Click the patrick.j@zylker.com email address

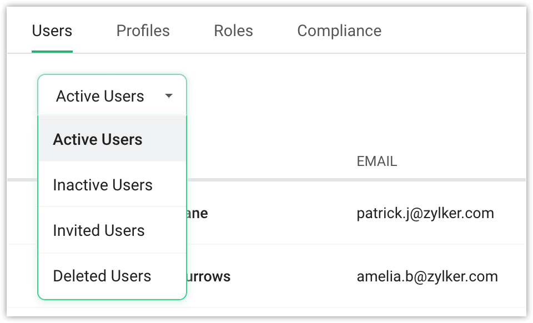[425, 213]
